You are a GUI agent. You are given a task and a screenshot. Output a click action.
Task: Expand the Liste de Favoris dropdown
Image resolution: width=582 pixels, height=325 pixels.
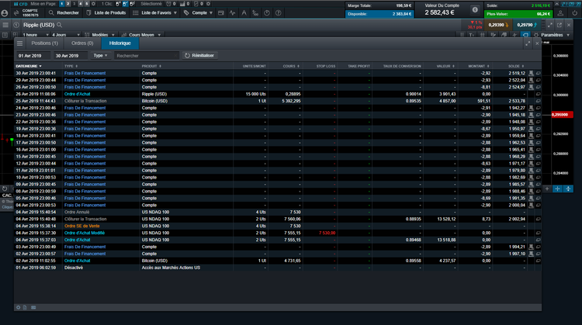coord(160,13)
